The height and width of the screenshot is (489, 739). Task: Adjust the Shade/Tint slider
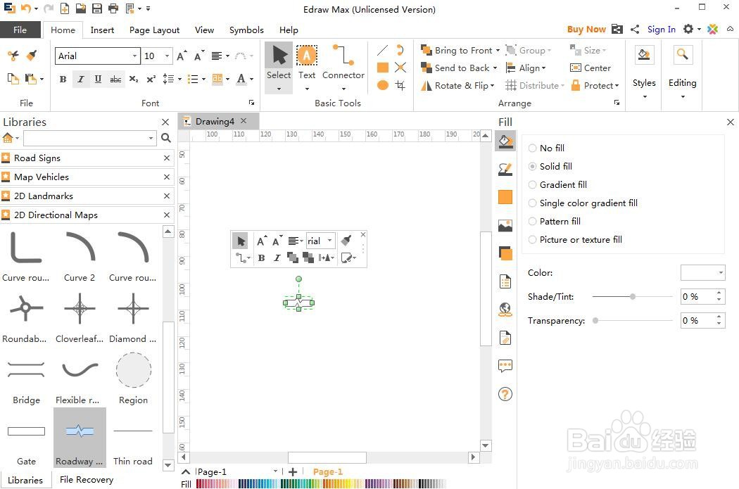click(x=633, y=296)
